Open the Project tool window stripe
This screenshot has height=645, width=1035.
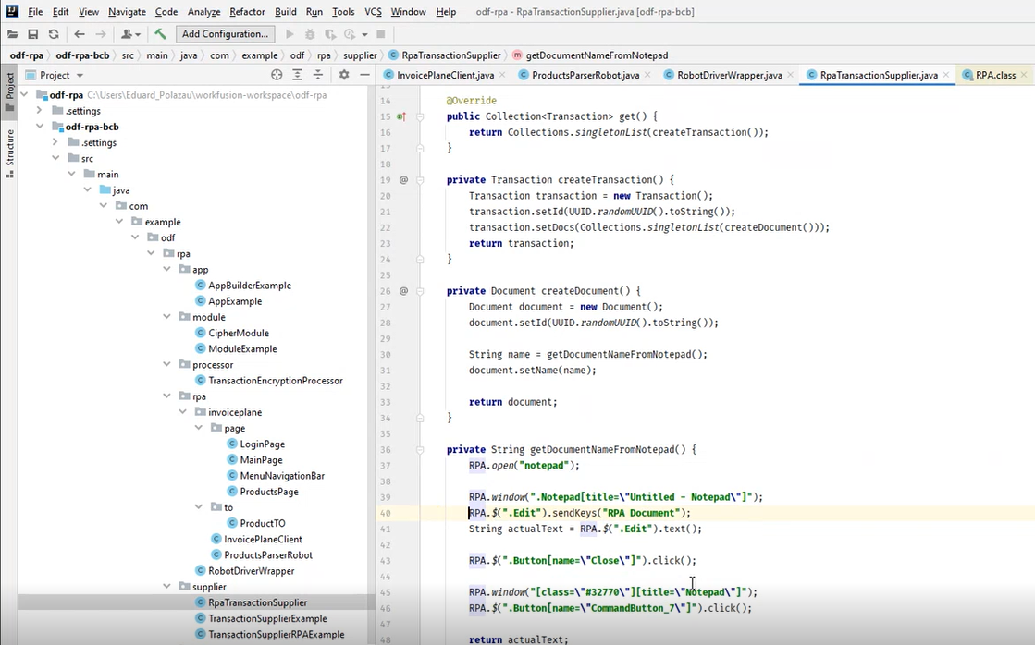[x=10, y=91]
